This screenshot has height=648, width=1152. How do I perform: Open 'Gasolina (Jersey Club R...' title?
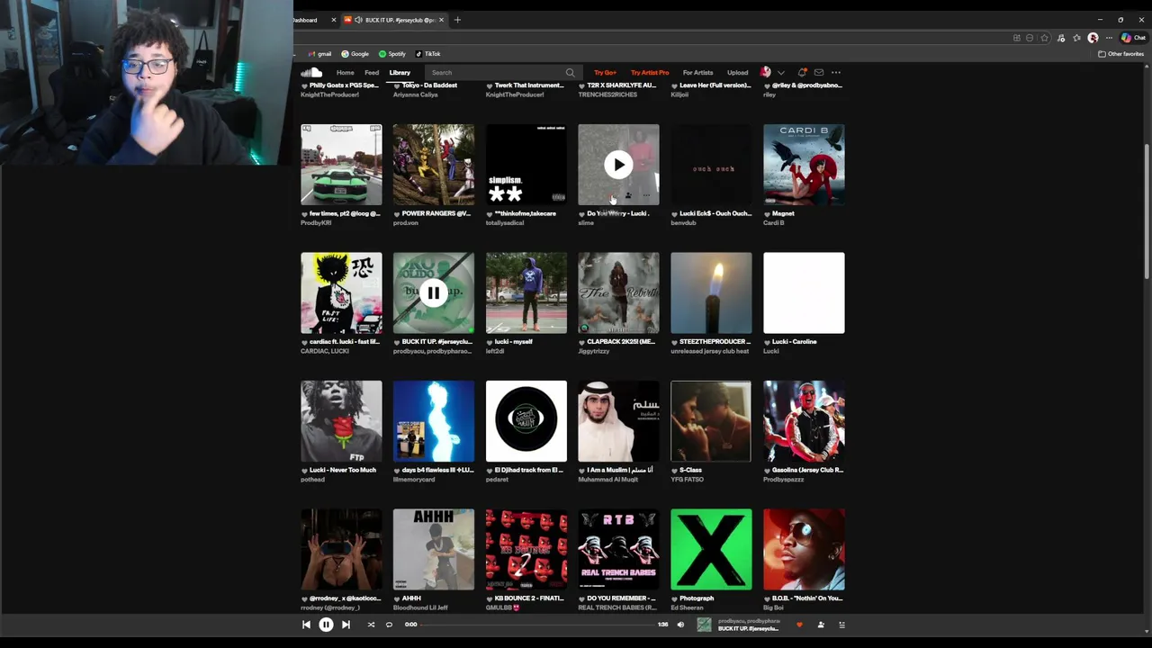[x=807, y=471]
